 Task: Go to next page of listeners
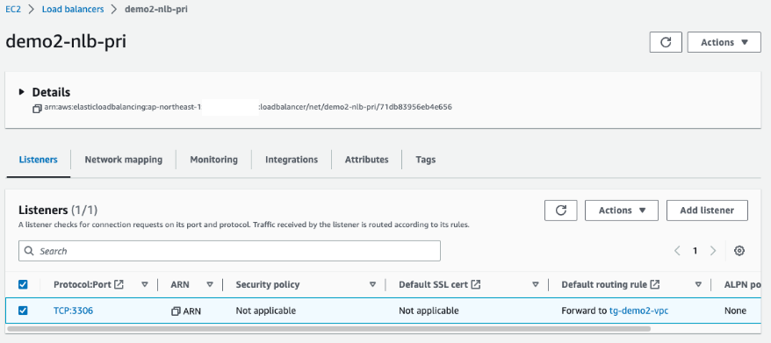(x=713, y=251)
